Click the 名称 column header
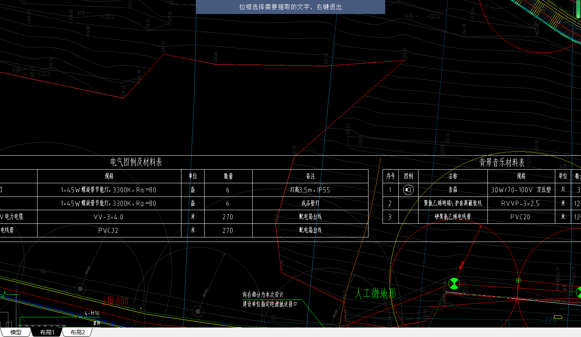Screen dimensions: 581x337 [453, 176]
